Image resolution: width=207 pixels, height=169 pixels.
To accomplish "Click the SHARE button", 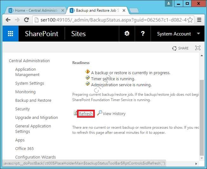I will pos(180,48).
